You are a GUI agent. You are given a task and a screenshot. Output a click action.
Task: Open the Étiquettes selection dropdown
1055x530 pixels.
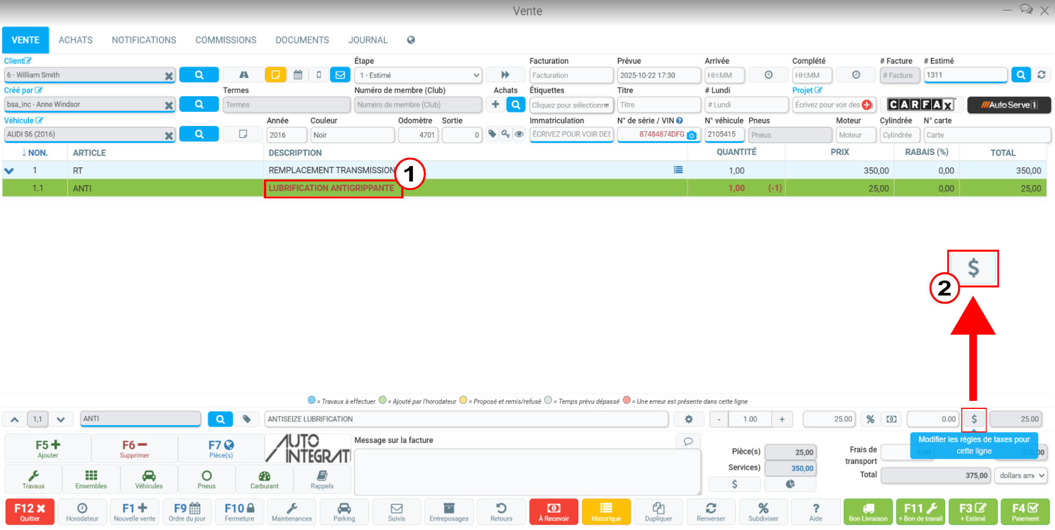tap(571, 105)
